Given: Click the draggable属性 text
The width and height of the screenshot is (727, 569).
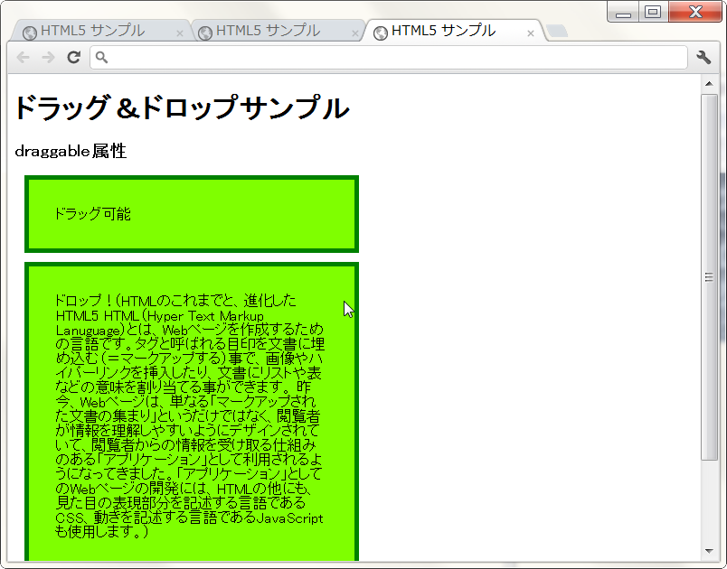Looking at the screenshot, I should click(71, 151).
